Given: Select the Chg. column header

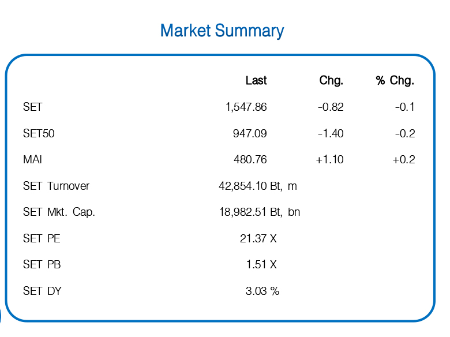Looking at the screenshot, I should tap(331, 80).
